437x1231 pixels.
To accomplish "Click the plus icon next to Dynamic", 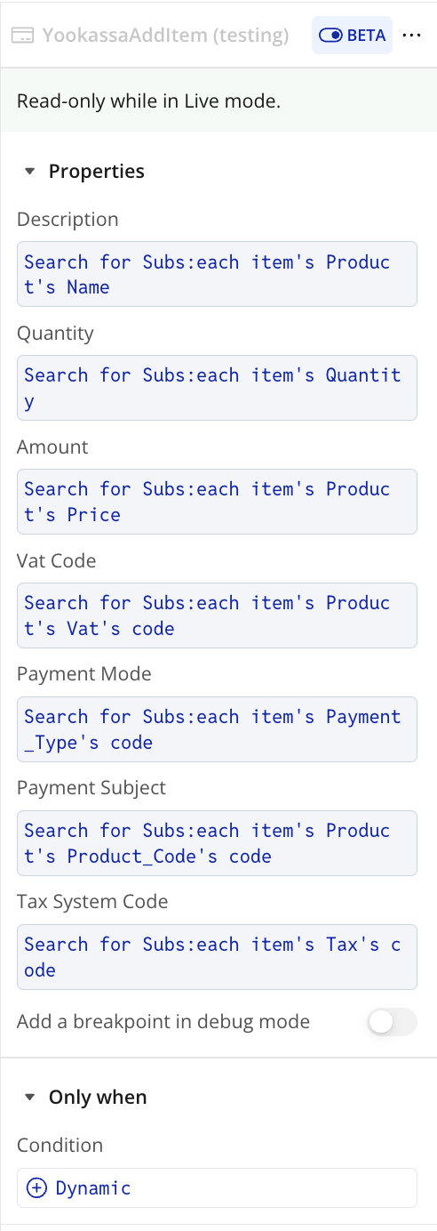I will 36,1188.
